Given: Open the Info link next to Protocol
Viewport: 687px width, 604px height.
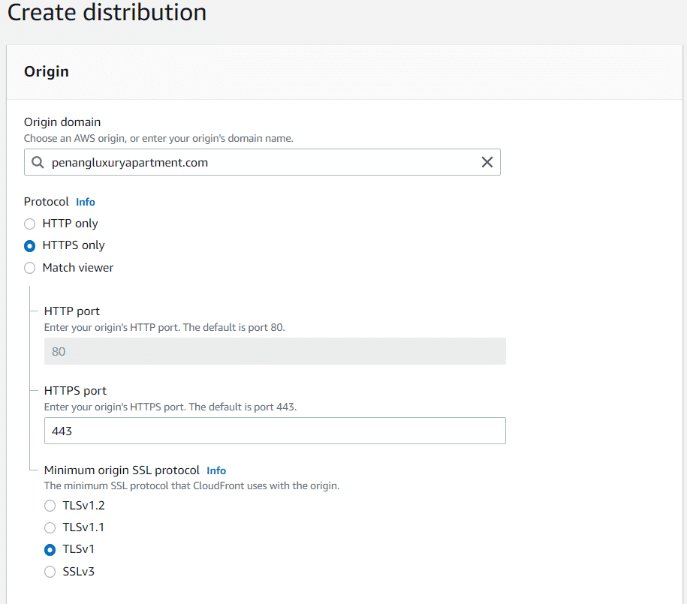Looking at the screenshot, I should point(86,202).
